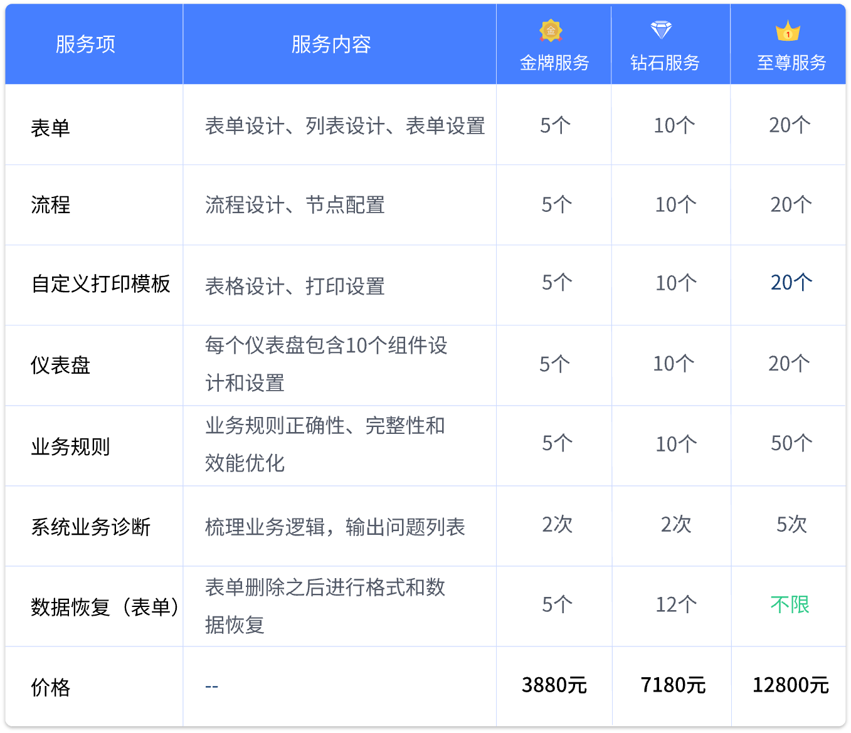Select the 表单 row label
The width and height of the screenshot is (851, 733).
click(x=50, y=128)
